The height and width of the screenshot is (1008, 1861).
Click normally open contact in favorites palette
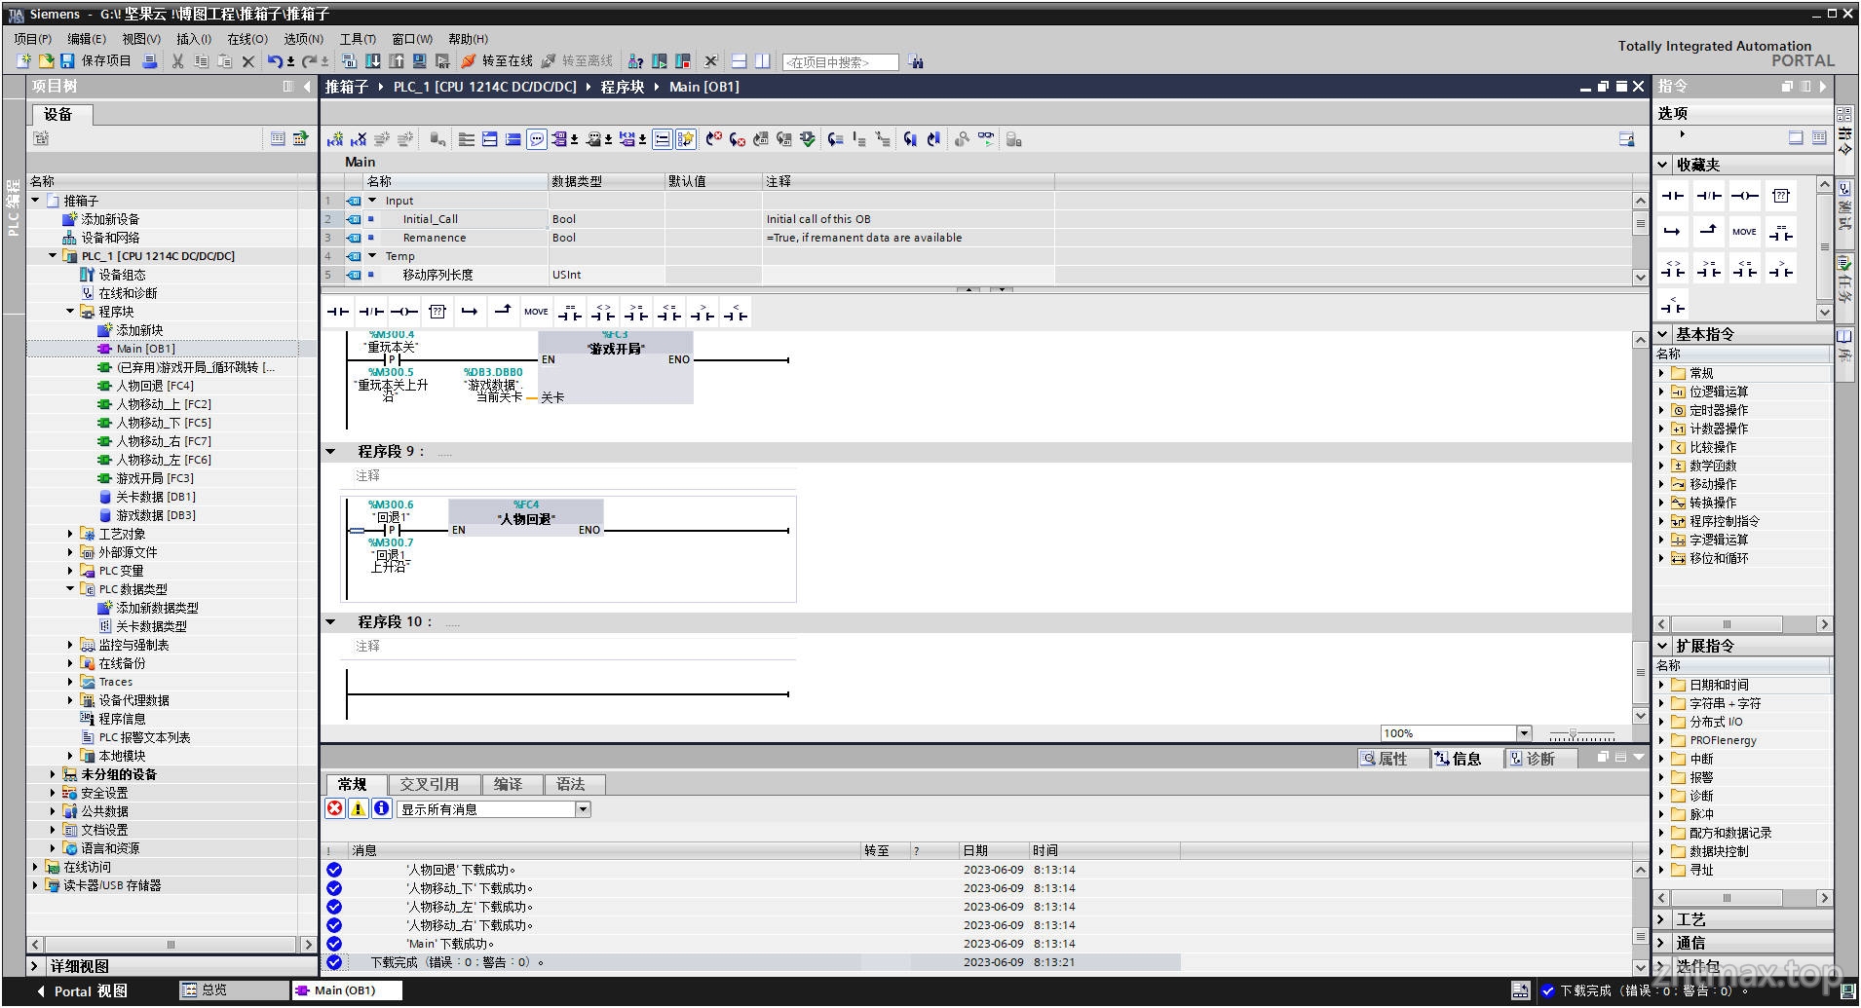pyautogui.click(x=1672, y=196)
